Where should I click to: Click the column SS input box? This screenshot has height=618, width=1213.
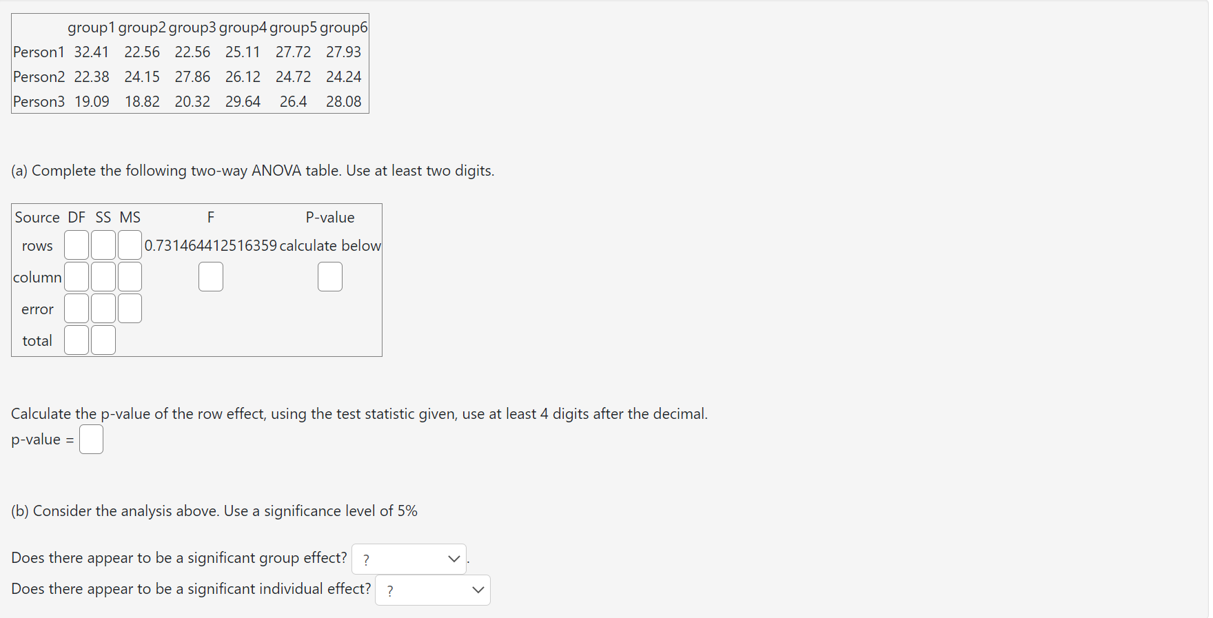[103, 276]
